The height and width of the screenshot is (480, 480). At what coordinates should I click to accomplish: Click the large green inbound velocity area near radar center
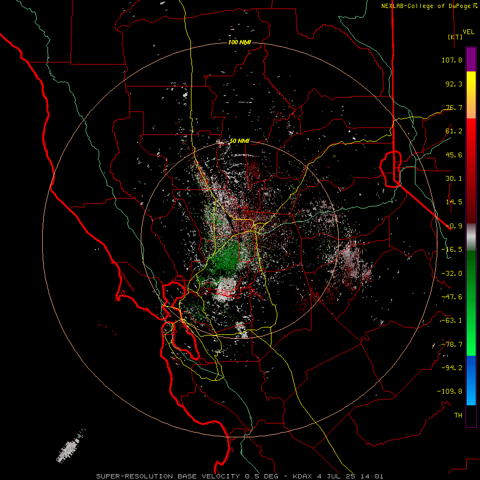[225, 259]
